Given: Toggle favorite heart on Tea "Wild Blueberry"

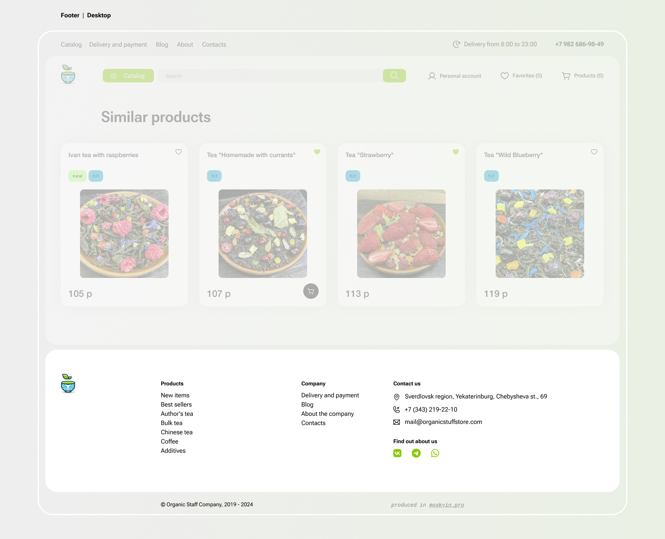Looking at the screenshot, I should pos(594,152).
